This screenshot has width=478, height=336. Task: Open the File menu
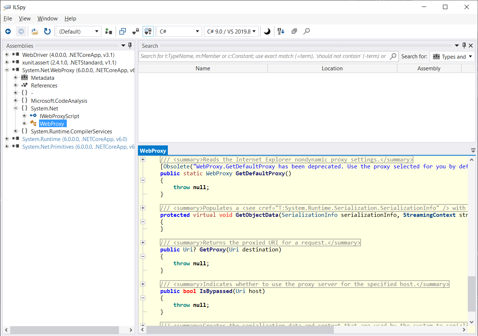coord(7,19)
